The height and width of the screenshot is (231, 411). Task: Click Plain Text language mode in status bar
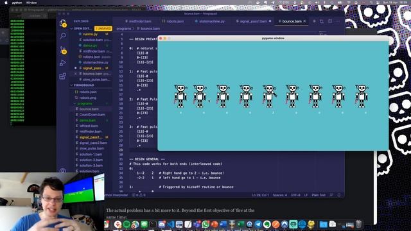point(319,195)
